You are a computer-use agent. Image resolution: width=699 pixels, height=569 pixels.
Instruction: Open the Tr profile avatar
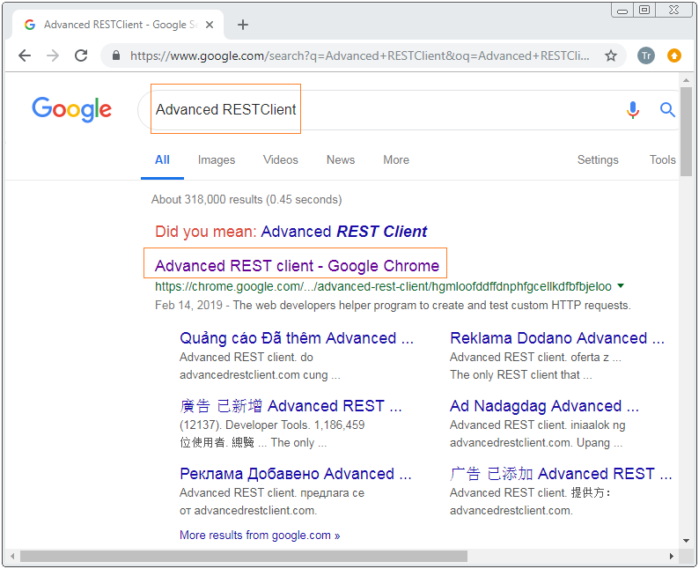646,55
